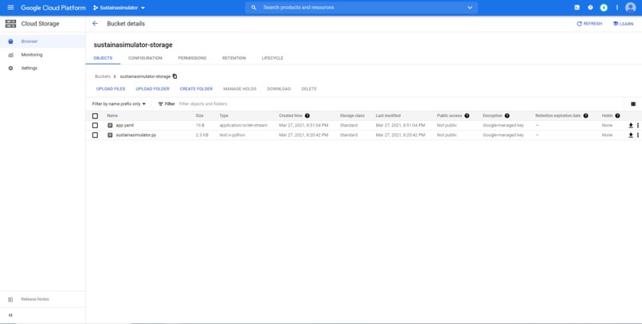Open the app.yaml object
Viewport: 642px width, 324px height.
pos(124,125)
